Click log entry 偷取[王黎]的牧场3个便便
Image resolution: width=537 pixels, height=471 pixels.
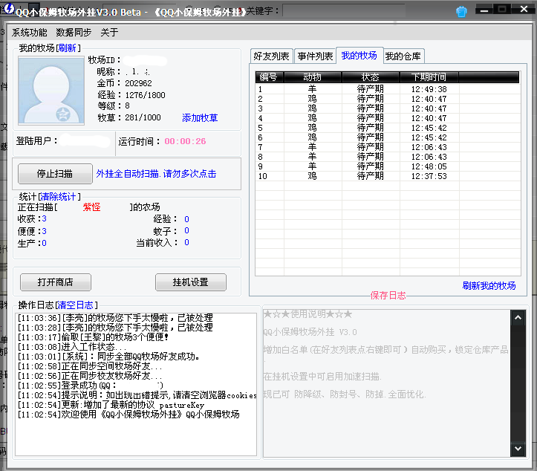tap(93, 337)
